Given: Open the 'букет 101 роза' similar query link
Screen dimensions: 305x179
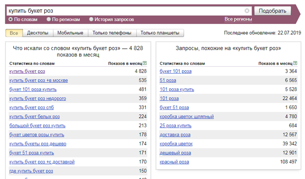Looking at the screenshot, I should point(175,71).
